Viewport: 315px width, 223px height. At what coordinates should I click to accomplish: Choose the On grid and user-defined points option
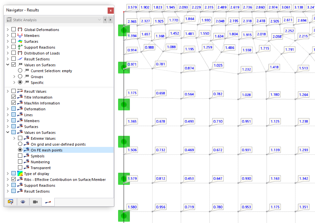click(20, 144)
